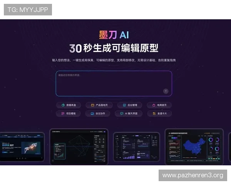The width and height of the screenshot is (231, 185).
Task: Click the 30秒生成可编辑原型 headline
Action: [114, 48]
